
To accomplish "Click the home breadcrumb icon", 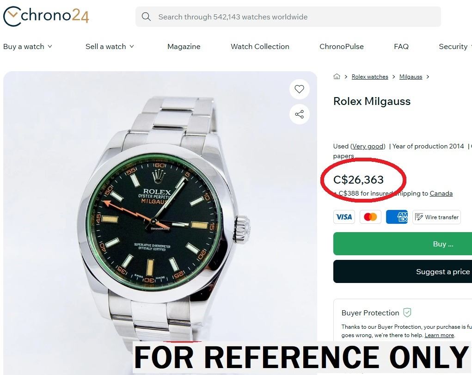I will coord(337,77).
